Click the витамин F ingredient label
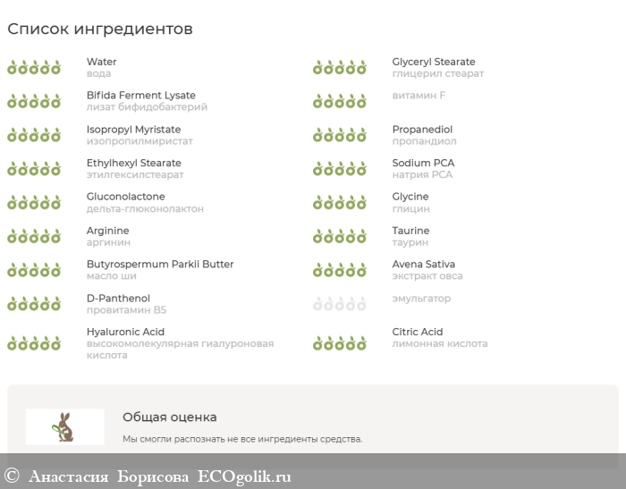 [419, 96]
